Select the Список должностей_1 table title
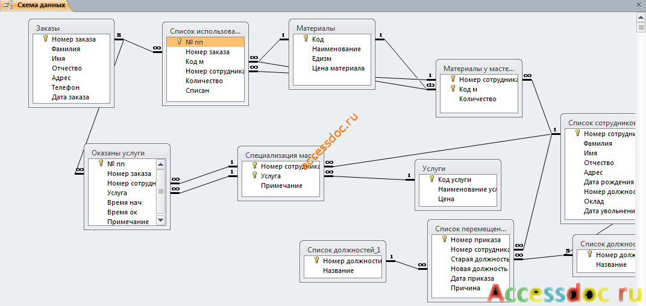646x306 pixels. pos(343,250)
